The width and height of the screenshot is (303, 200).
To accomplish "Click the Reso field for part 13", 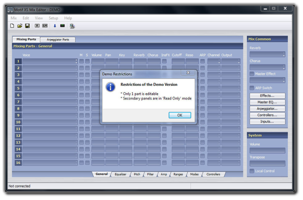I will 192,143.
